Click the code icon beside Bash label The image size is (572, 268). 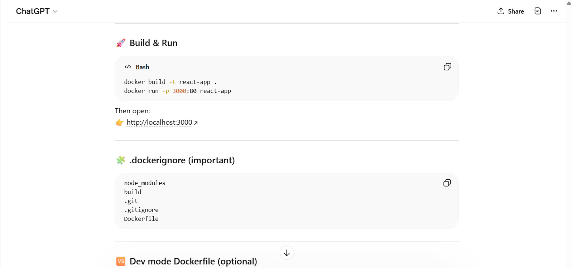pyautogui.click(x=128, y=67)
